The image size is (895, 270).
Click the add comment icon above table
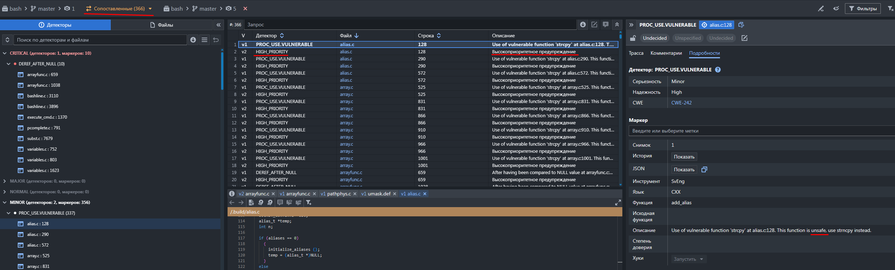point(606,25)
